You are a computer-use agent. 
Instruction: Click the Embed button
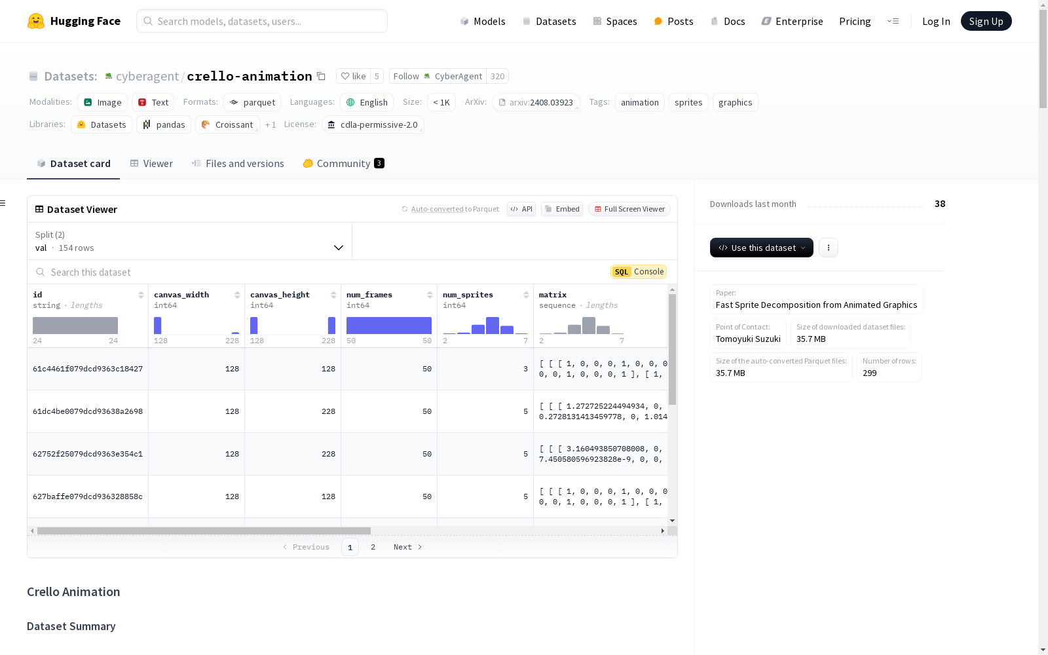click(562, 209)
